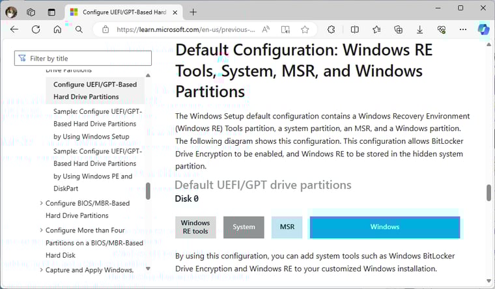This screenshot has width=495, height=289.
Task: Click the blue Windows partition box
Action: click(385, 227)
